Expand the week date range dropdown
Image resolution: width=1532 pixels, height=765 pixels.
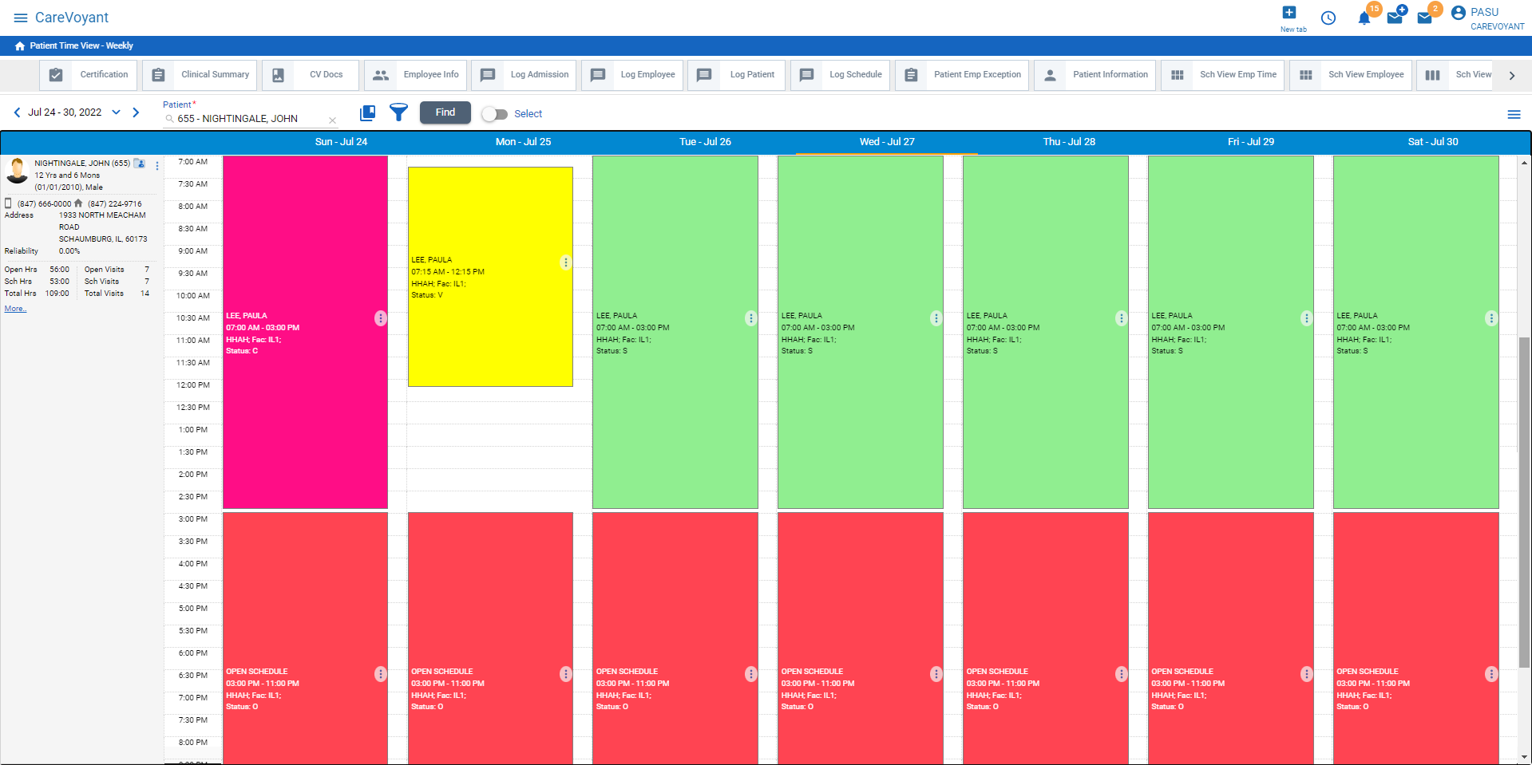click(117, 112)
